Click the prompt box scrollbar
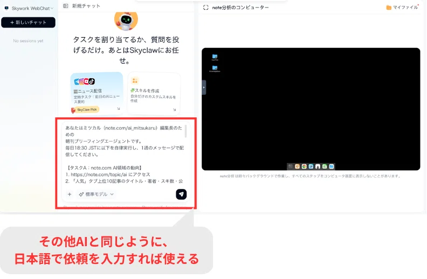The height and width of the screenshot is (279, 427). pyautogui.click(x=185, y=131)
